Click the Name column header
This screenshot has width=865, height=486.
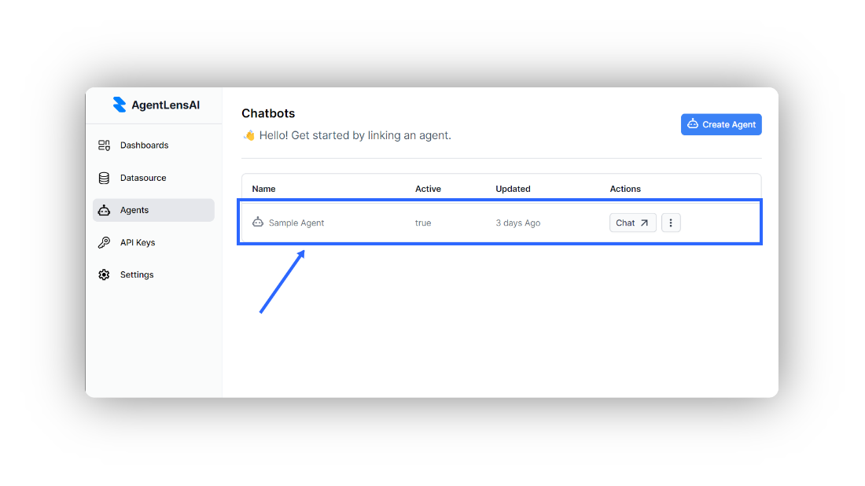263,189
